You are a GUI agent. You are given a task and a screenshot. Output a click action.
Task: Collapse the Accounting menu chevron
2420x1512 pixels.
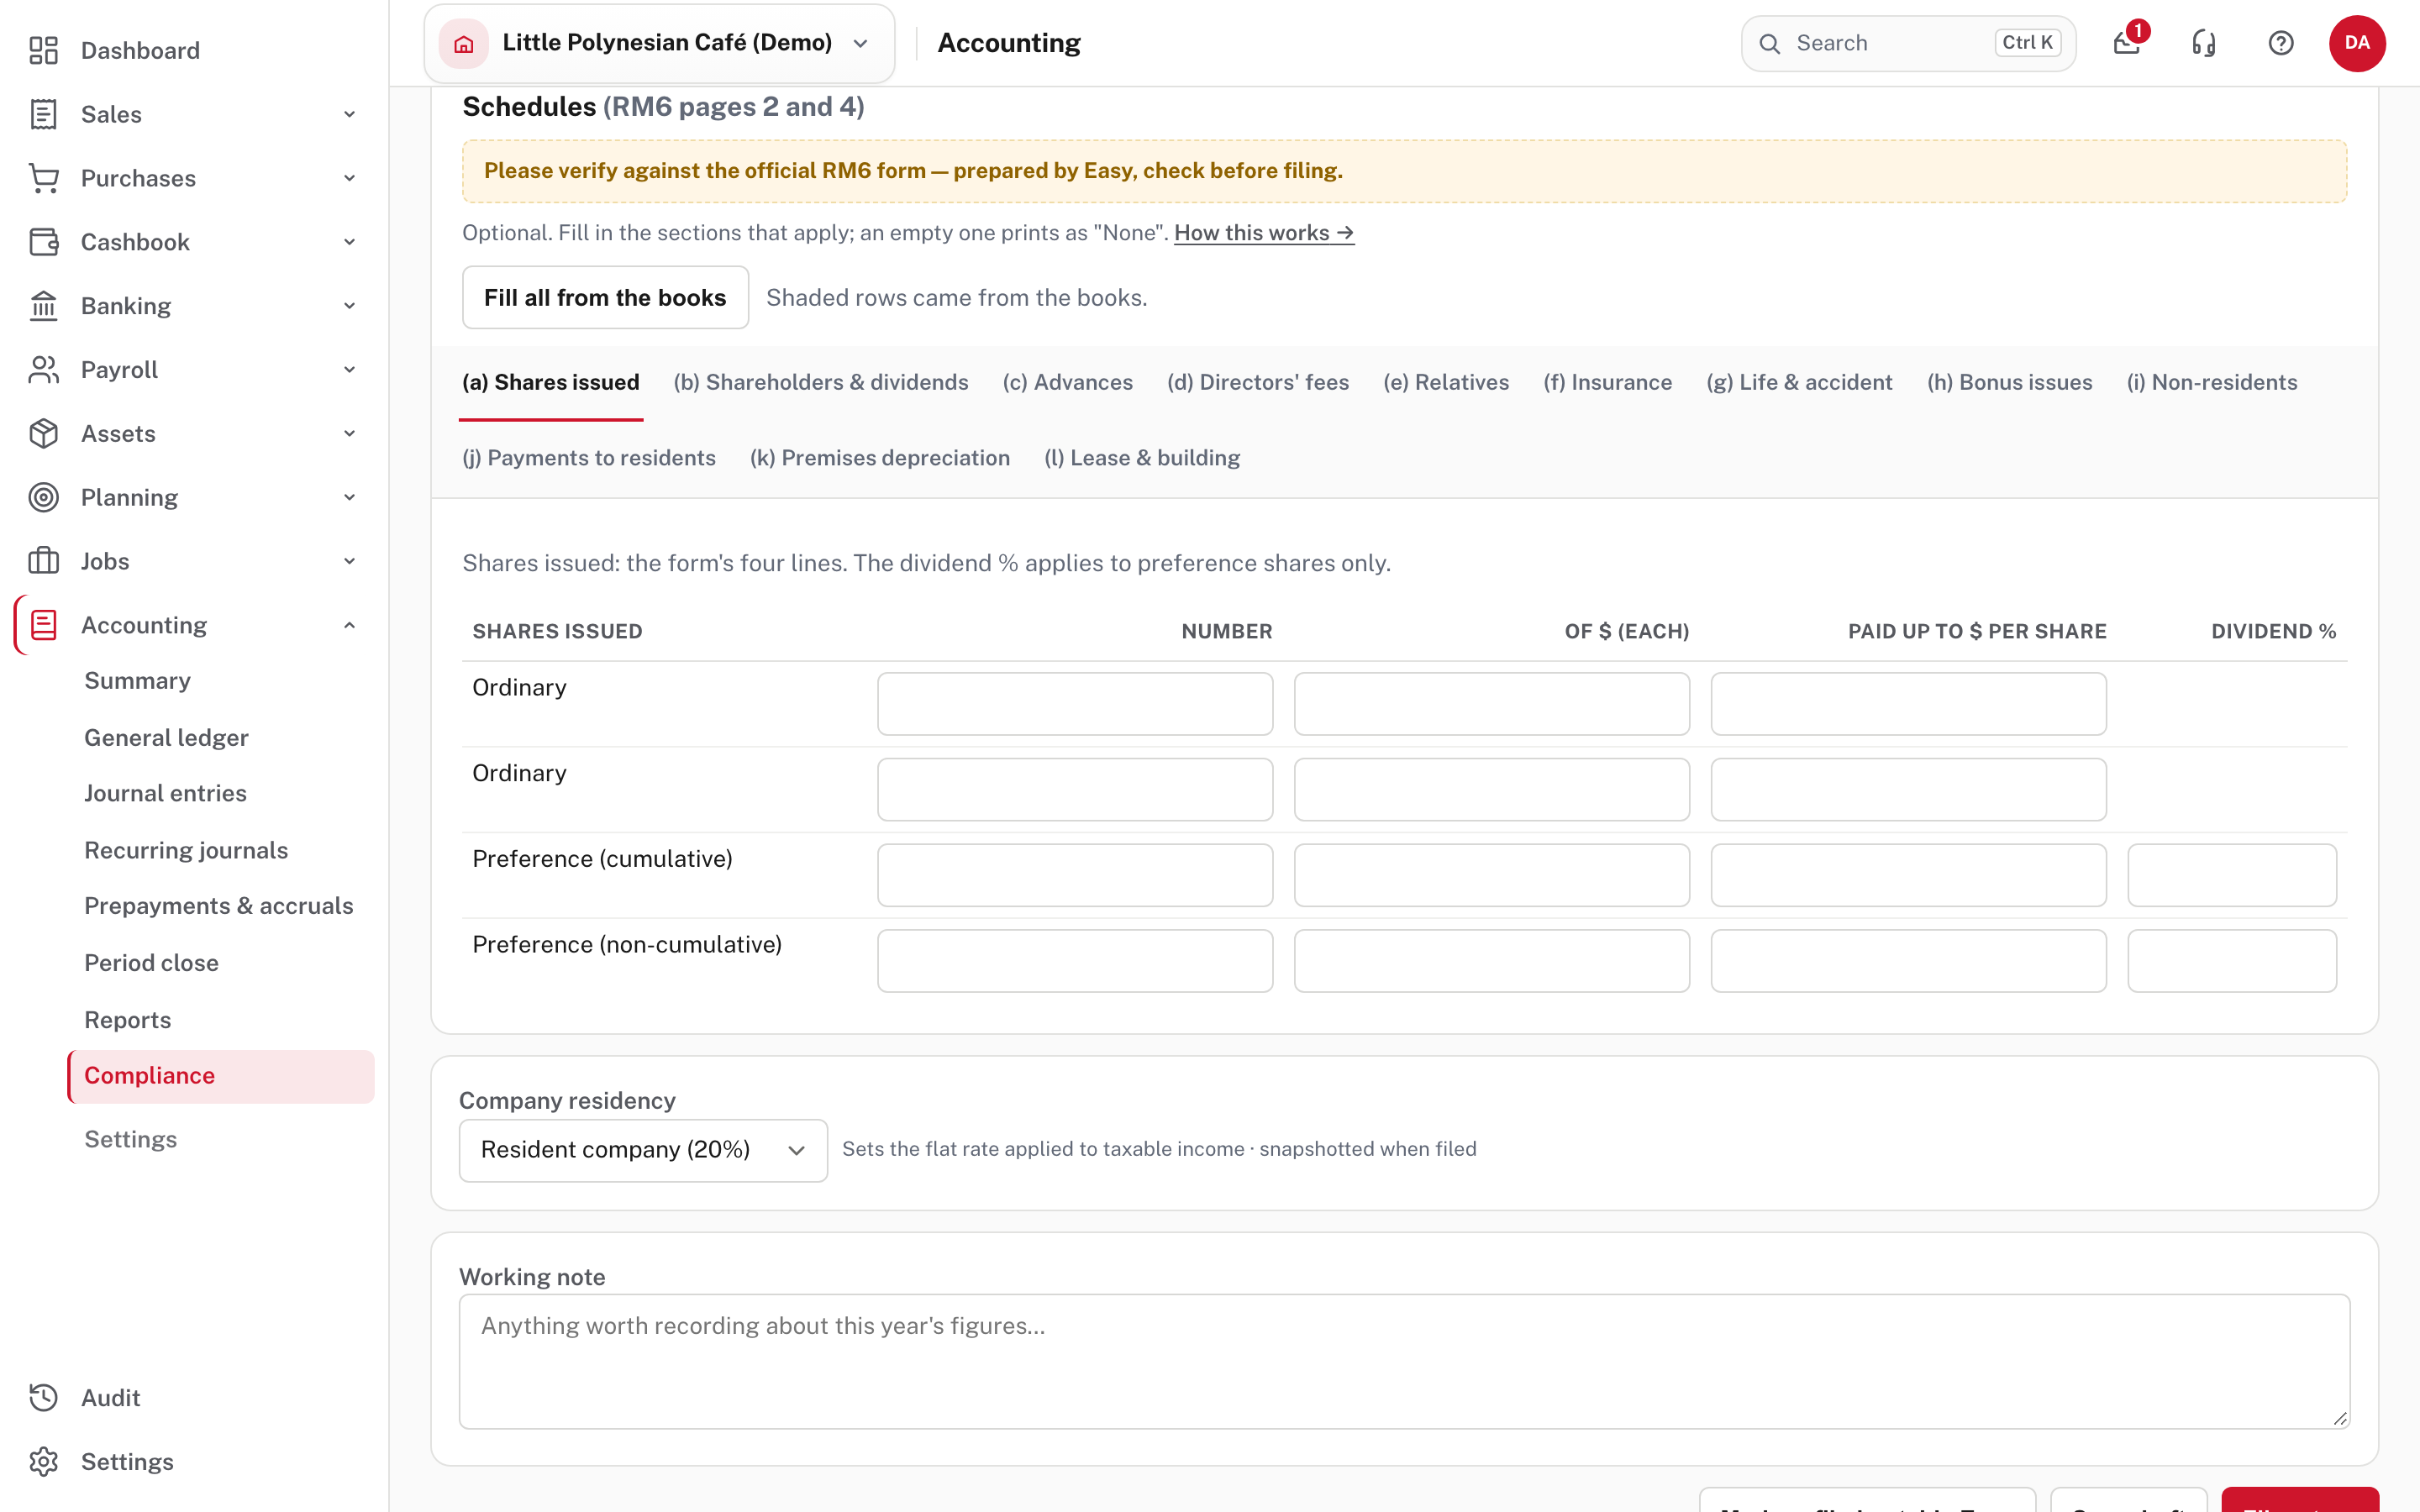(x=349, y=625)
